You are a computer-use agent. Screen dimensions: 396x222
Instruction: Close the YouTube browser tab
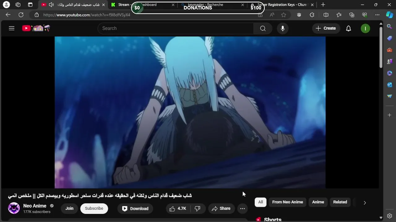(x=103, y=5)
